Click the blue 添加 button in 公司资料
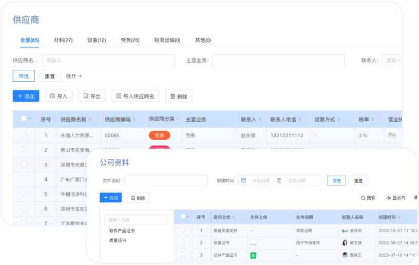 [110, 198]
